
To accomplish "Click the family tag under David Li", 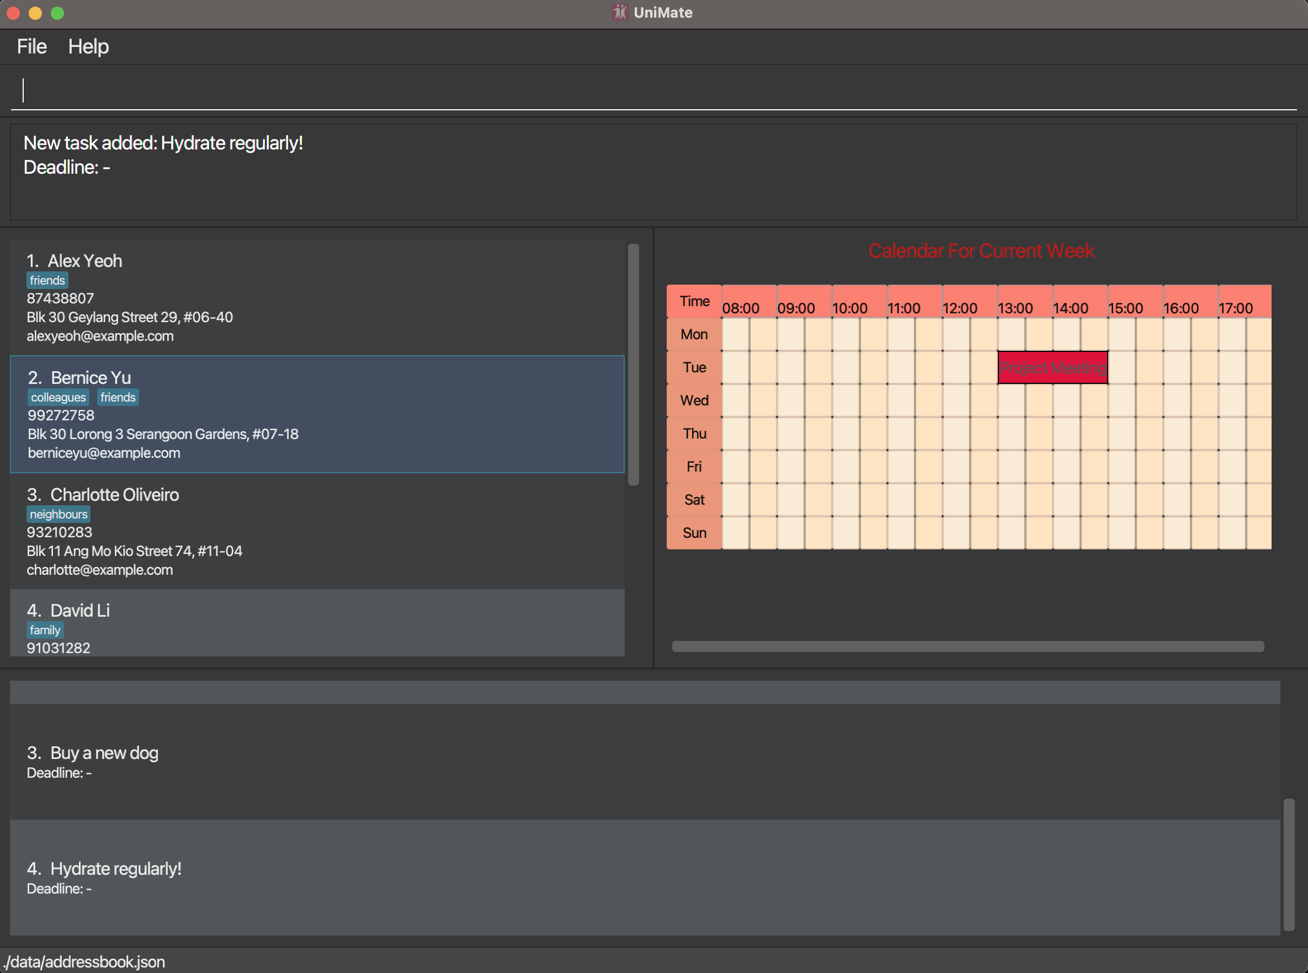I will pyautogui.click(x=45, y=630).
